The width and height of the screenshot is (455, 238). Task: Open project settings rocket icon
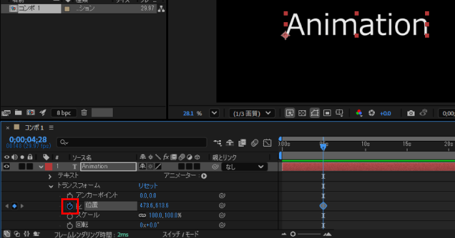pyautogui.click(x=43, y=112)
